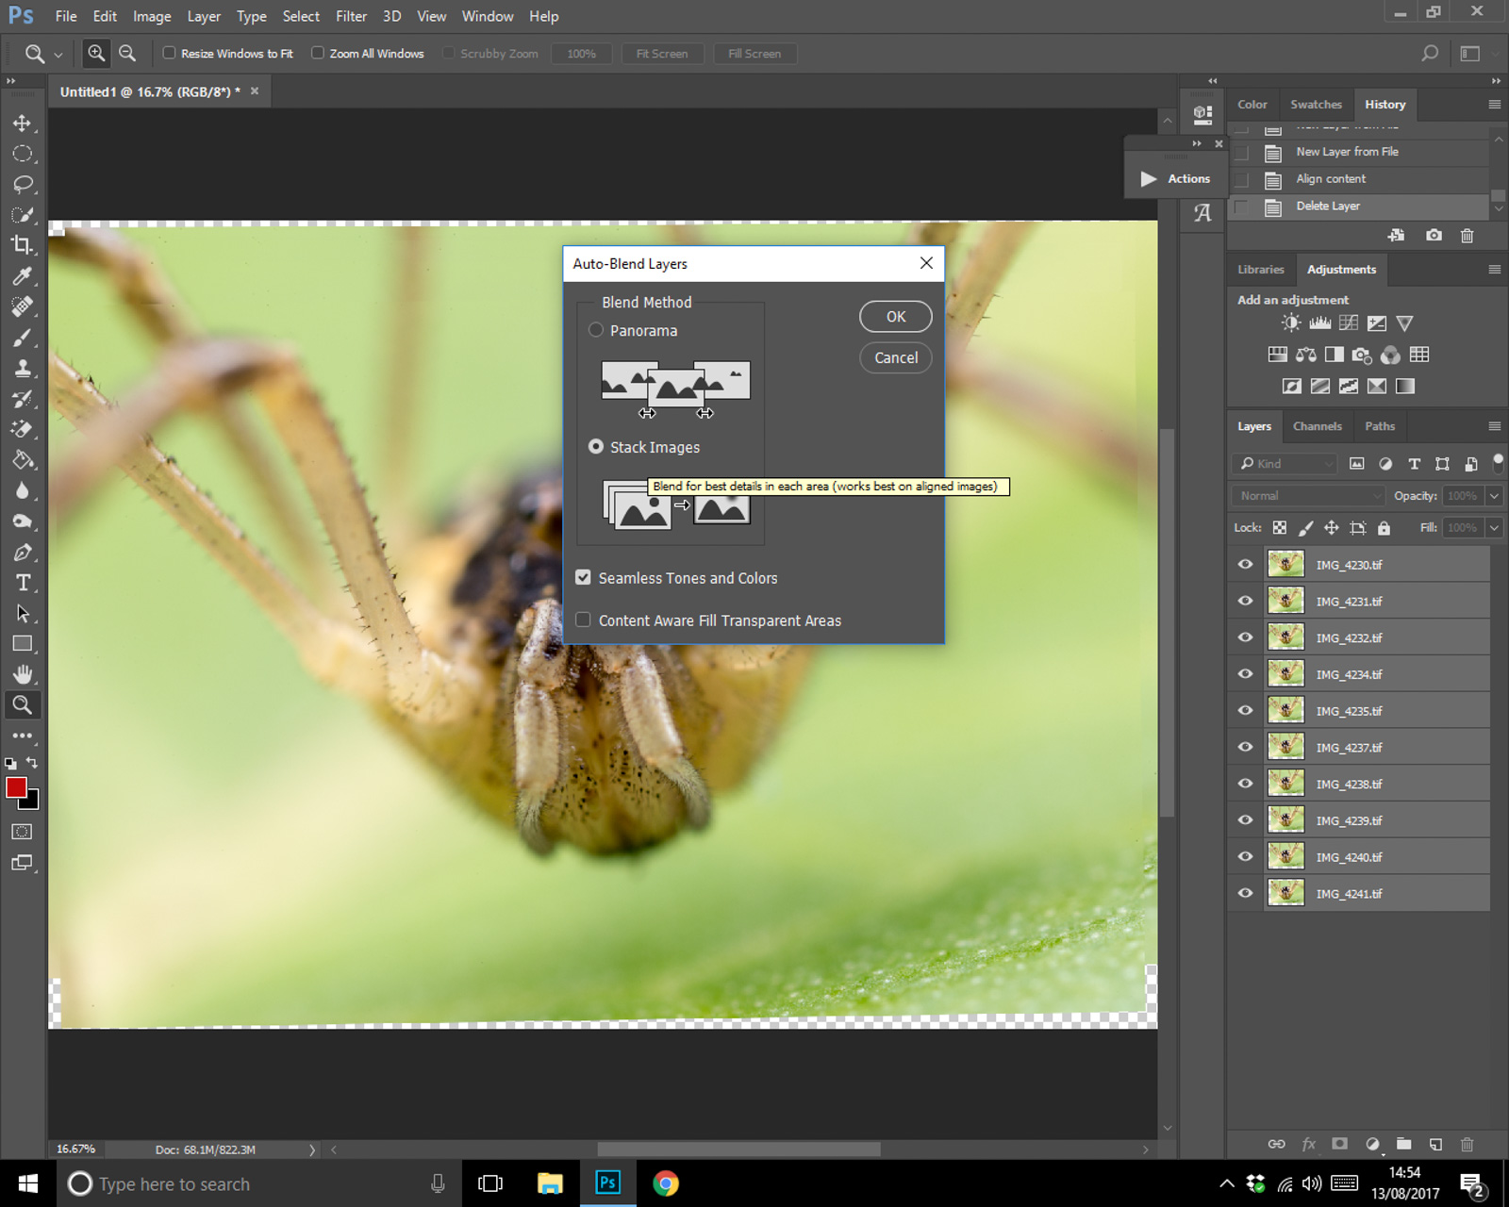Viewport: 1509px width, 1207px height.
Task: Select the Brush tool
Action: point(23,338)
